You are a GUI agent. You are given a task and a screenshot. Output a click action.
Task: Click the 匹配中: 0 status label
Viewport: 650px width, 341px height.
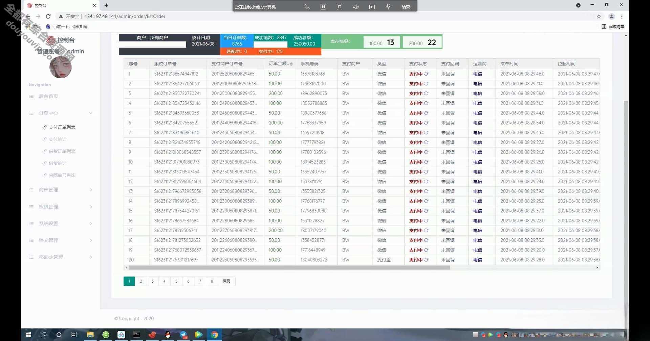237,52
